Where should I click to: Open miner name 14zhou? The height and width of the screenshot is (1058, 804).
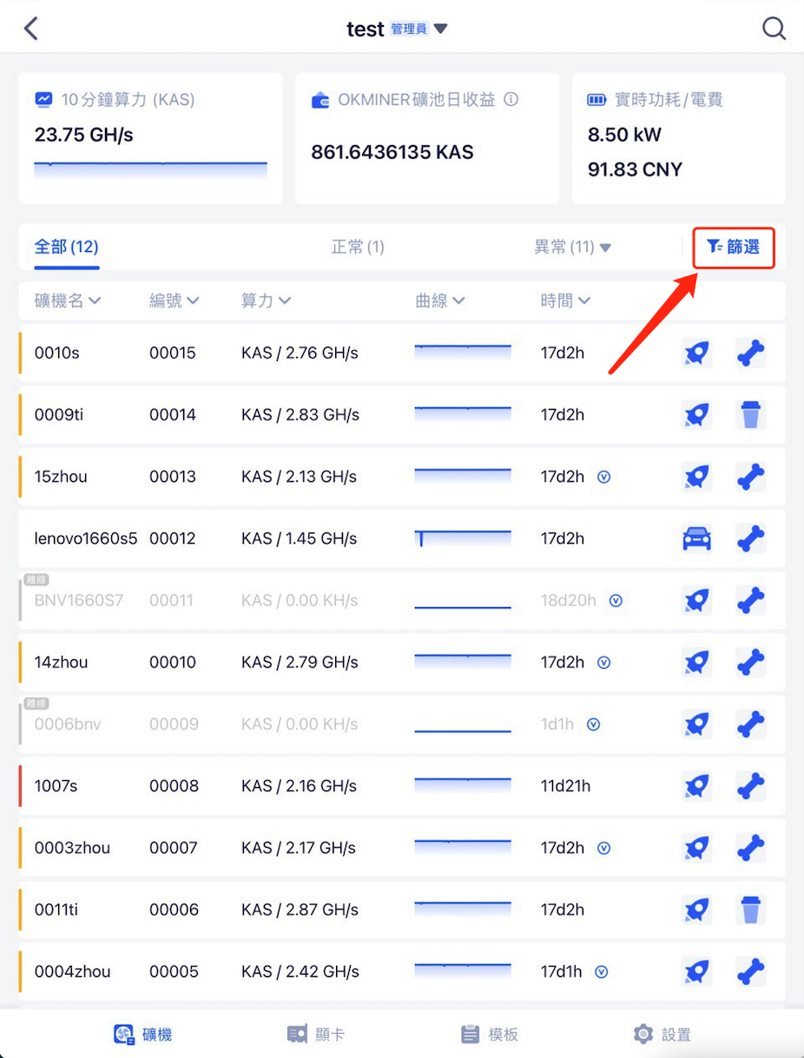tap(61, 663)
